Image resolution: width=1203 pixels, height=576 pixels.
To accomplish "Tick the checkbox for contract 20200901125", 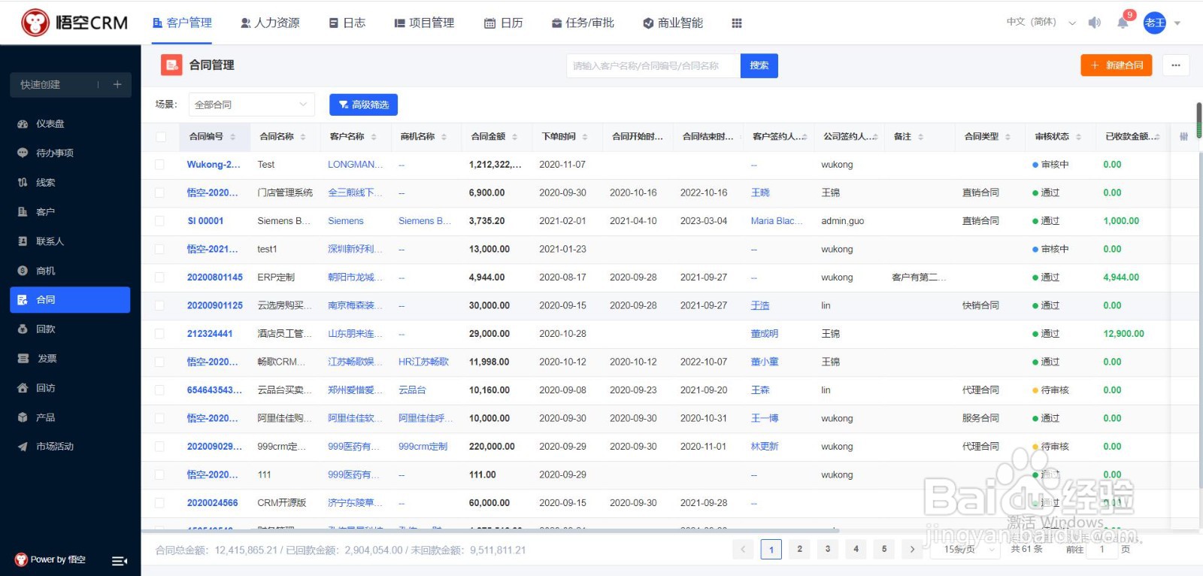I will 159,305.
